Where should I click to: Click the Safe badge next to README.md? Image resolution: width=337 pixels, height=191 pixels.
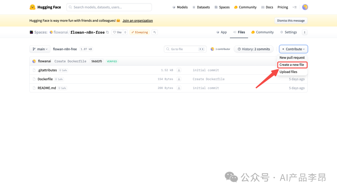[x=62, y=88]
